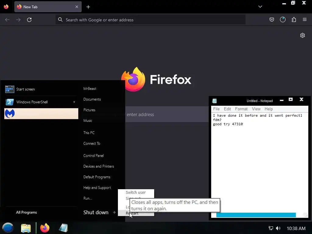Open Devices and Printers
This screenshot has height=234, width=312.
click(x=99, y=166)
